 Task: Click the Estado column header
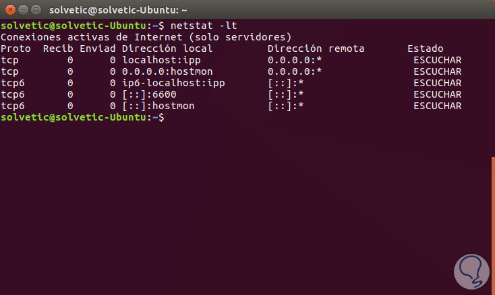point(425,48)
